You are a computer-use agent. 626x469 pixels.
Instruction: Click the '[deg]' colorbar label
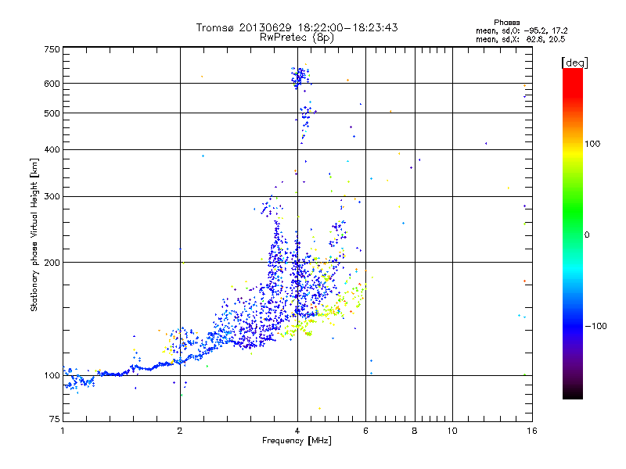[x=574, y=63]
